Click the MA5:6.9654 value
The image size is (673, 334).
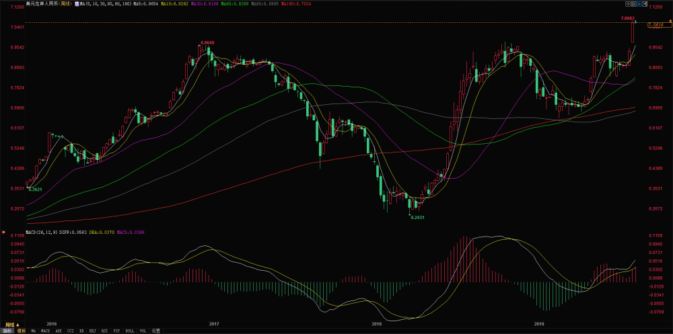pos(145,4)
